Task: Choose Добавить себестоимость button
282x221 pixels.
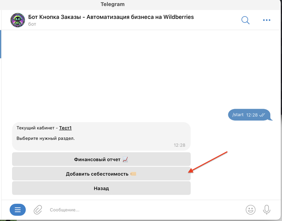Action: tap(101, 174)
